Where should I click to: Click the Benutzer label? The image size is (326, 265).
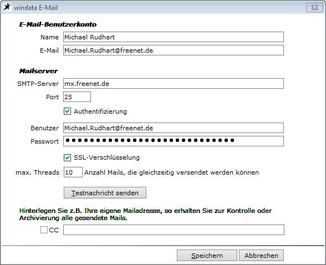tap(45, 128)
